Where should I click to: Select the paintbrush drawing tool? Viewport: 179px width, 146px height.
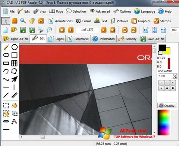[x=6, y=47]
